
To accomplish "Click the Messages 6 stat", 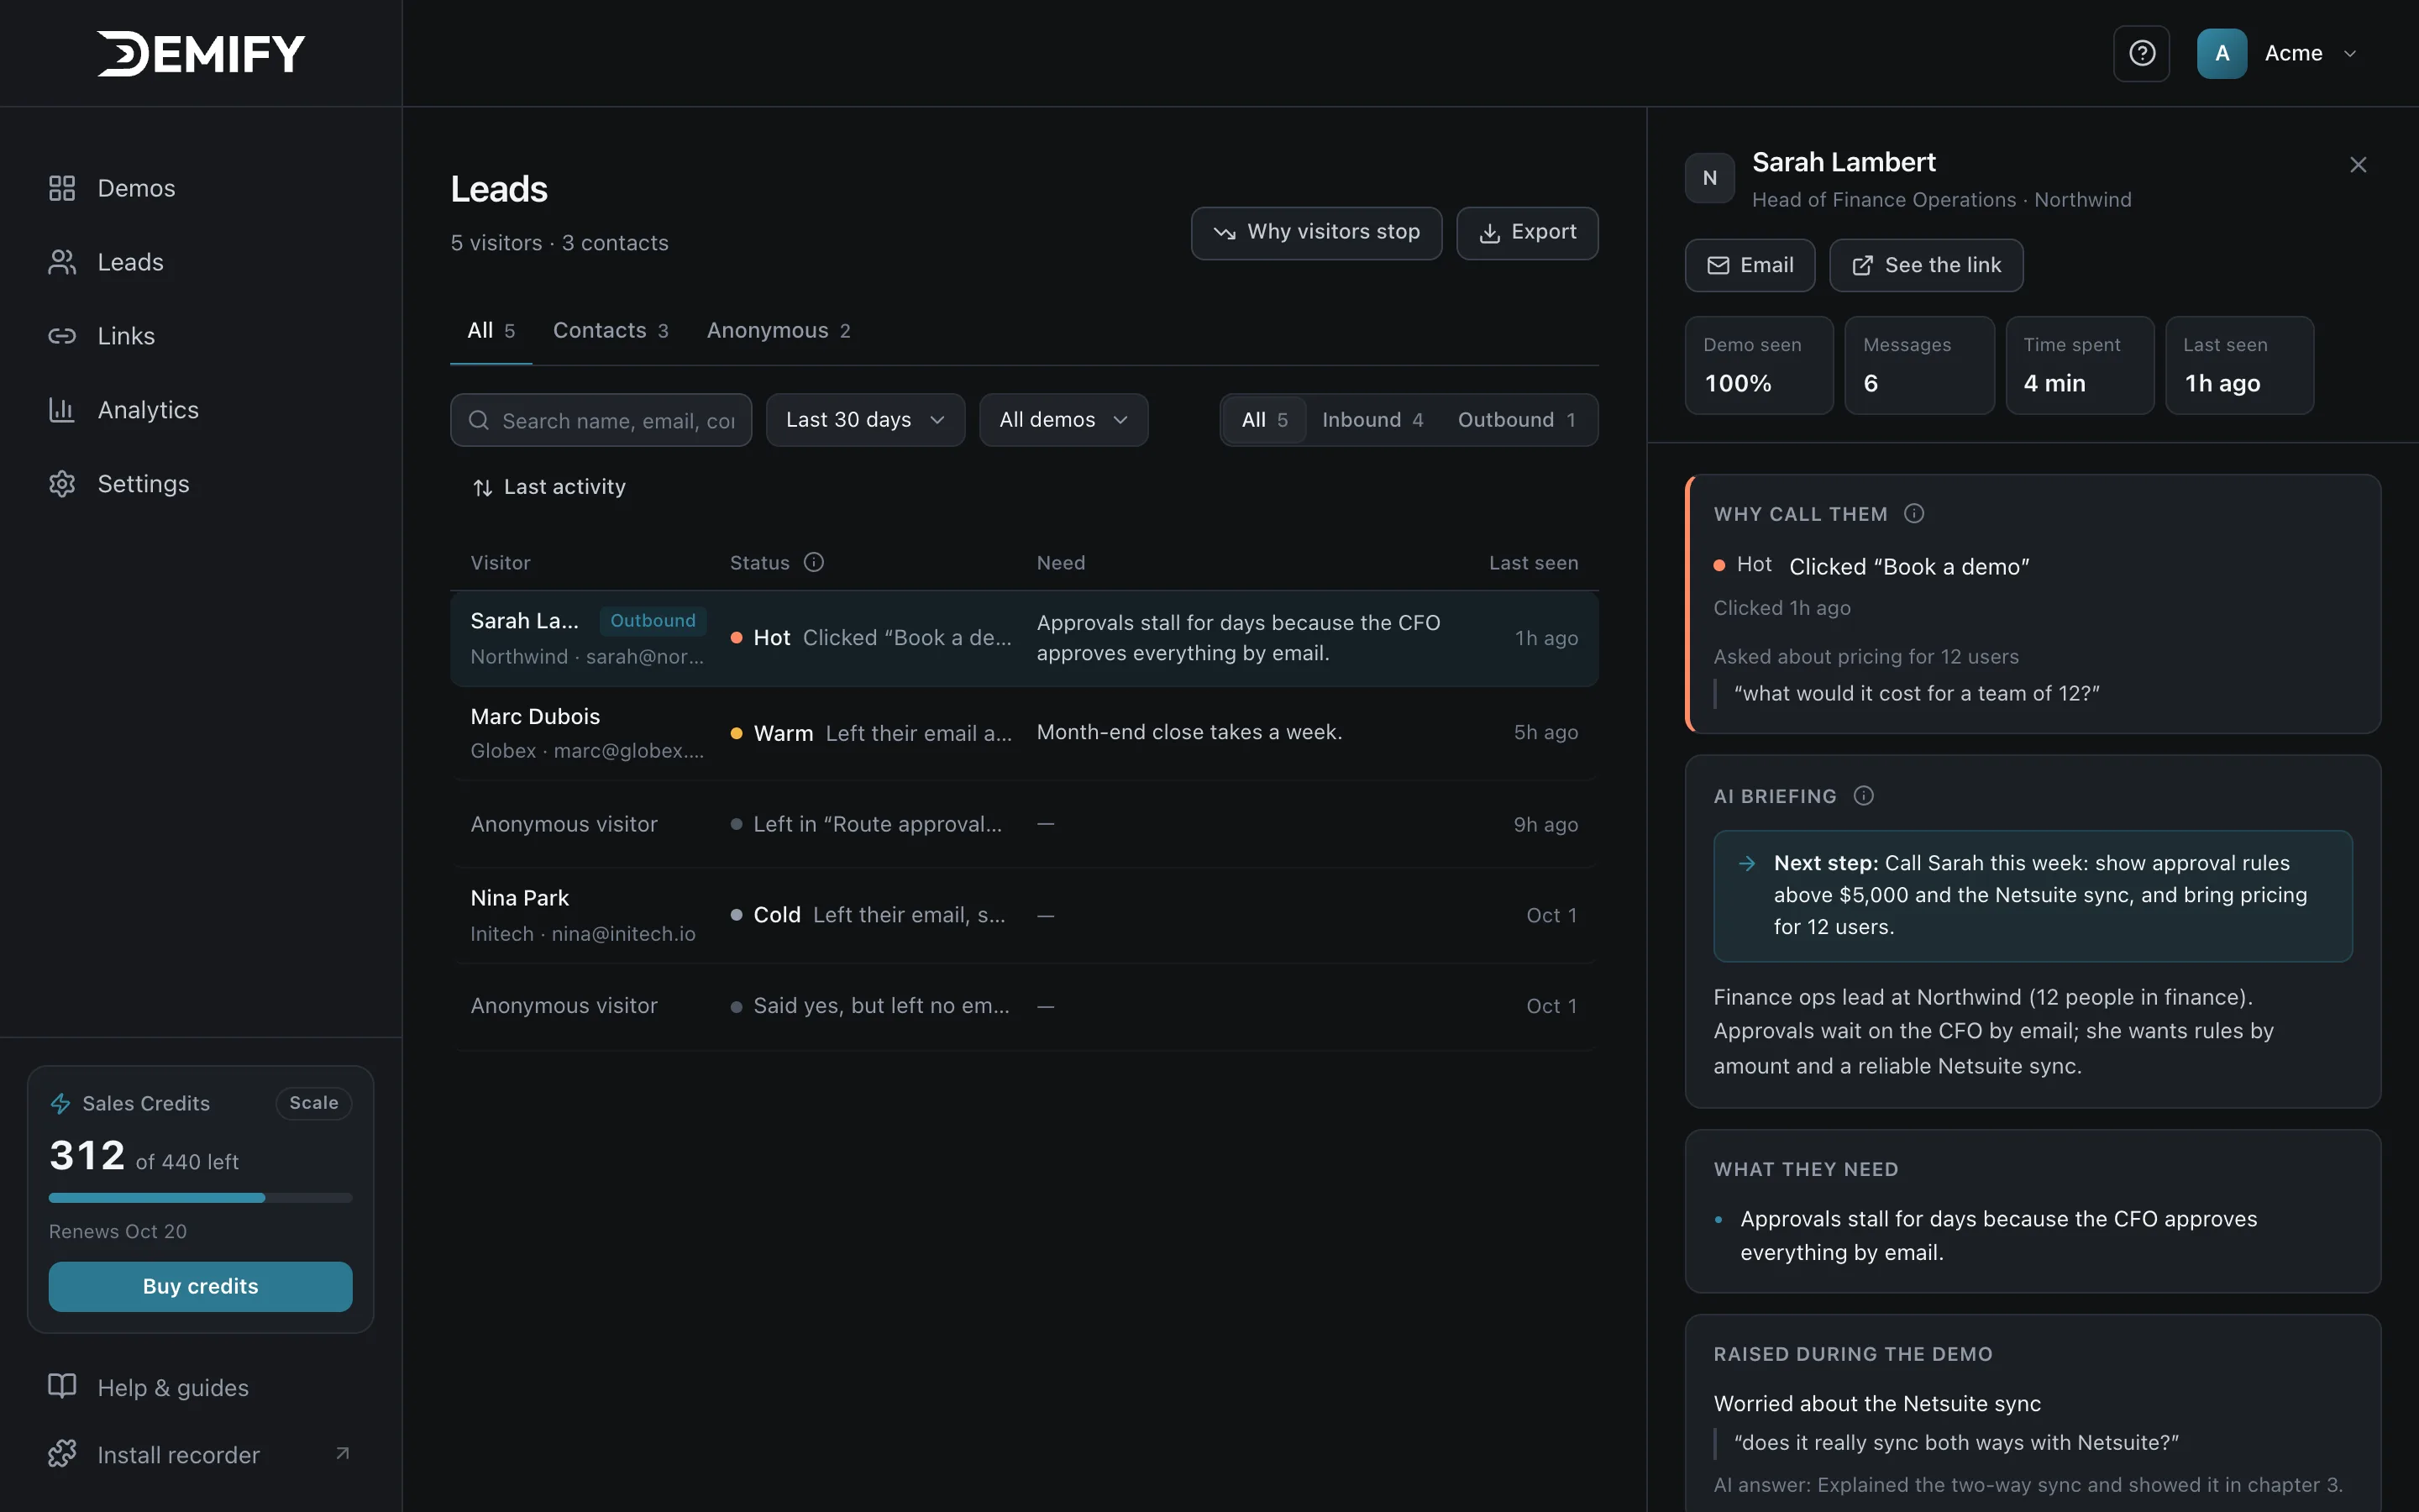I will point(1919,365).
